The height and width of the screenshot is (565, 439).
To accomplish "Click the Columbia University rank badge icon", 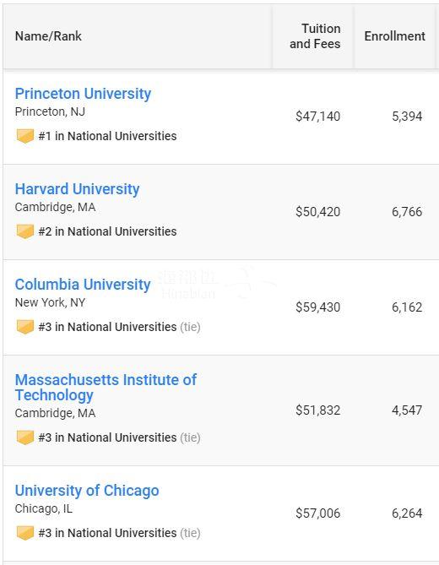I will tap(25, 327).
